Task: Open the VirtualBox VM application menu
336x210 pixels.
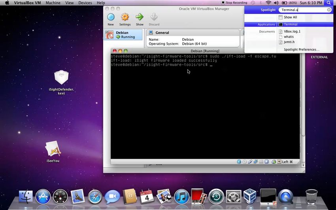Action: pos(27,3)
